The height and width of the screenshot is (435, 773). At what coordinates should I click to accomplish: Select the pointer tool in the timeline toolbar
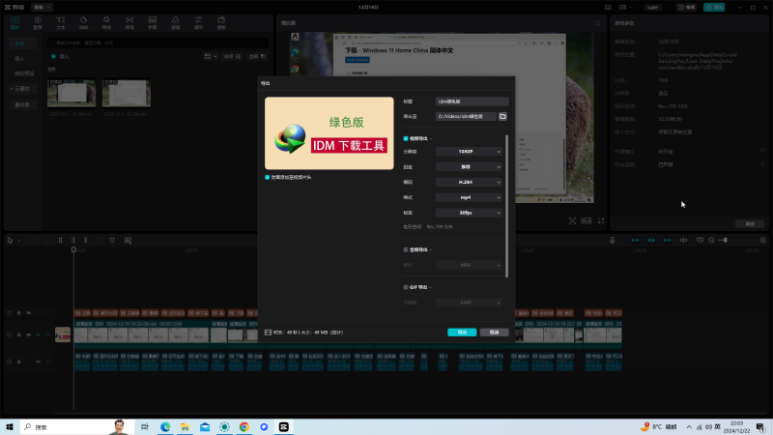tap(10, 240)
